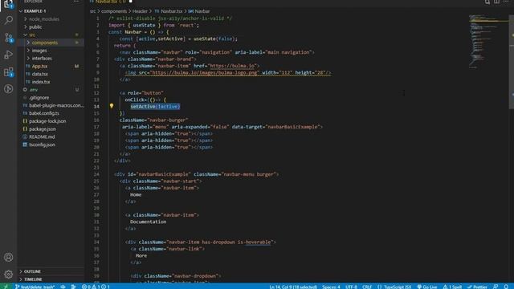Open the Accounts menu icon
This screenshot has width=514, height=289.
pos(9,257)
